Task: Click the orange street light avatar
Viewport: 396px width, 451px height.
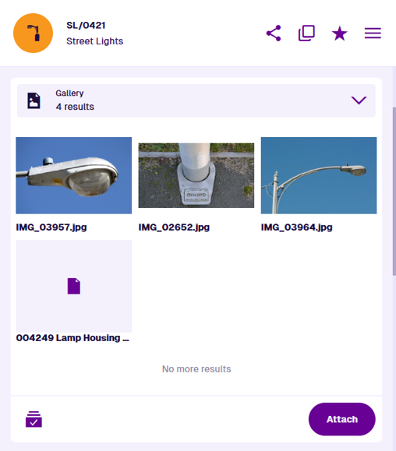Action: 33,33
